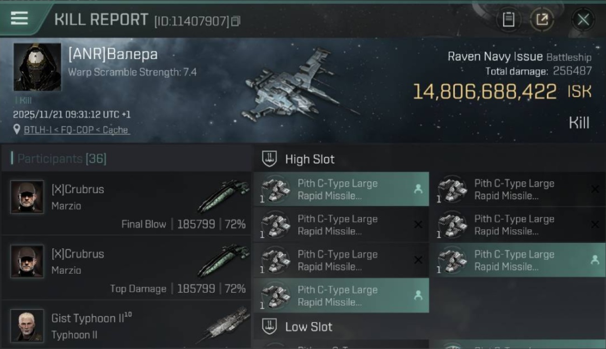This screenshot has width=606, height=349.
Task: Click the Low Slot section icon
Action: pyautogui.click(x=269, y=327)
